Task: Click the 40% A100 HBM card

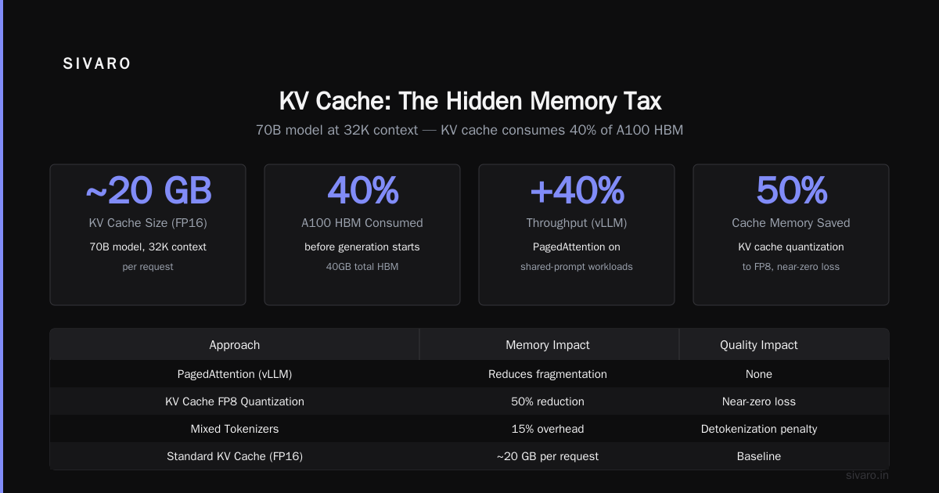Action: 362,235
